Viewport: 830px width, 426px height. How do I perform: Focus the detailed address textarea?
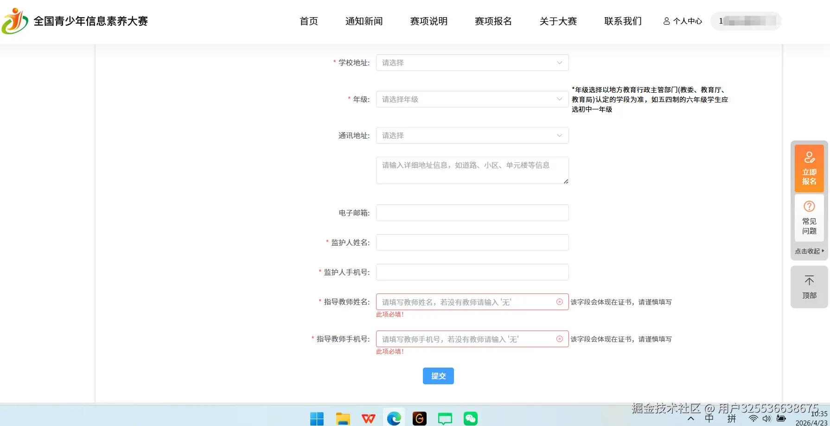click(472, 170)
